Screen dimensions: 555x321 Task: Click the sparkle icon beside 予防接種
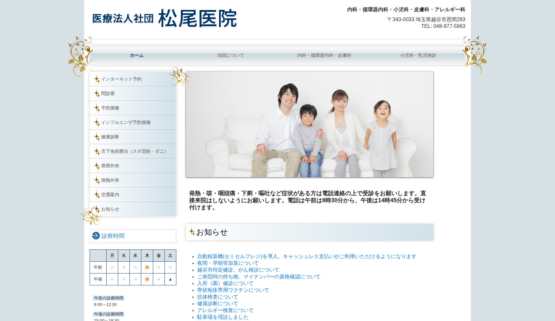coord(97,108)
